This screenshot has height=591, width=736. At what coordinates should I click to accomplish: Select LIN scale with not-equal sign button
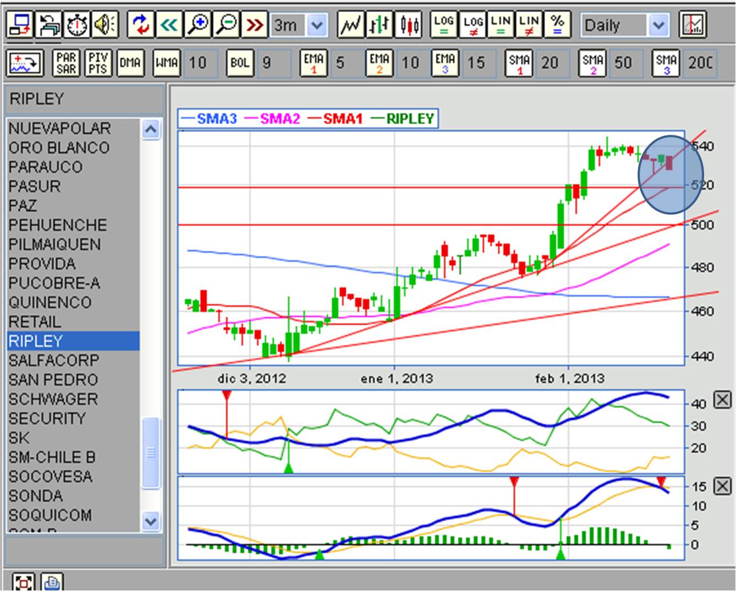click(x=529, y=25)
